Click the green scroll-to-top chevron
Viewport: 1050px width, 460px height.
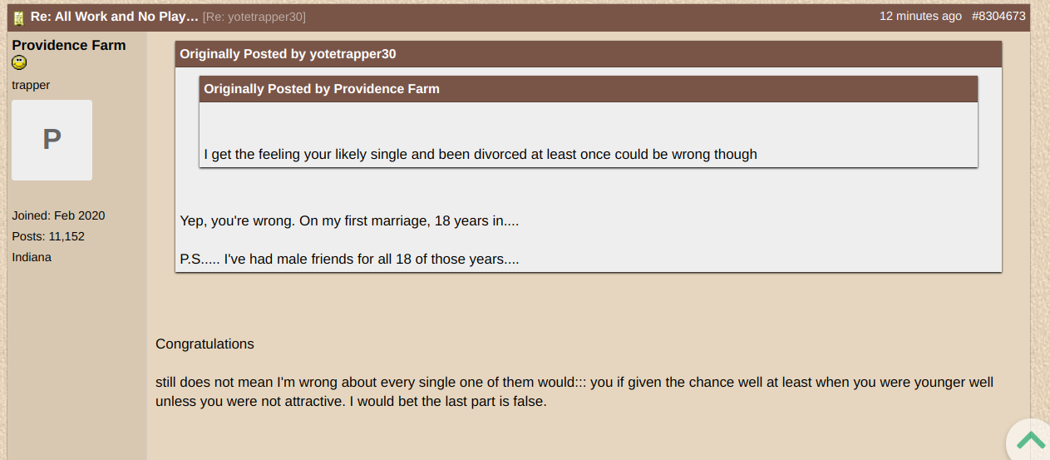click(x=1031, y=440)
